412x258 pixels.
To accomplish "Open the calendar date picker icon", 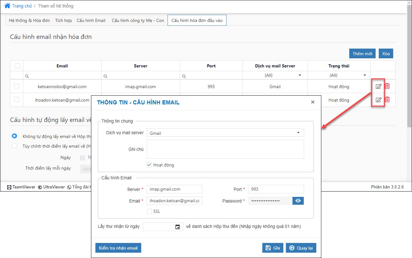I will [178, 227].
